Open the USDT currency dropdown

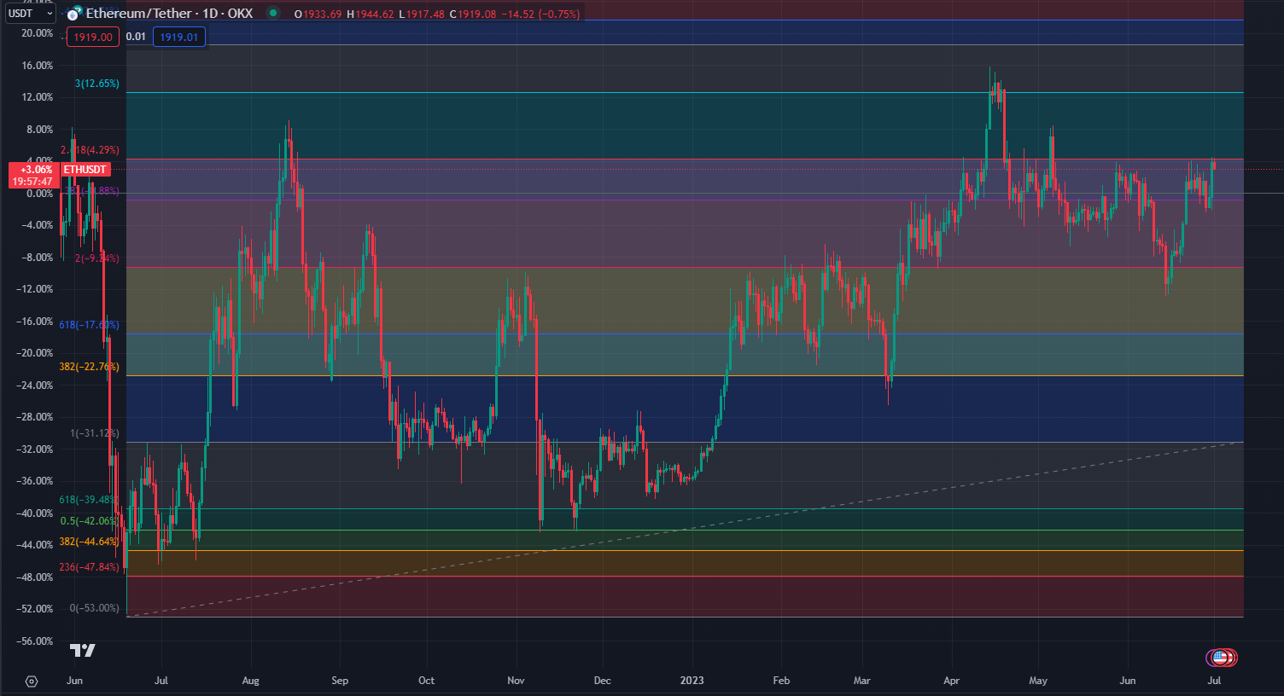29,14
